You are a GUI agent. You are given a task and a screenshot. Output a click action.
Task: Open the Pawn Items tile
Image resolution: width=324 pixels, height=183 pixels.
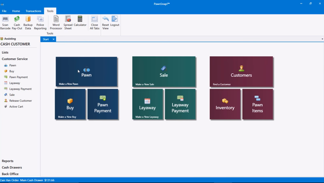click(x=258, y=104)
